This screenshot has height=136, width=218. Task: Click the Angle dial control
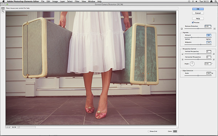click(x=192, y=64)
